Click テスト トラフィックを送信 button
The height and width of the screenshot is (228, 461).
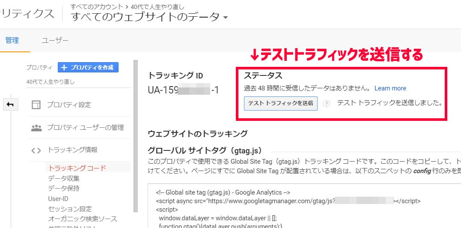point(280,103)
